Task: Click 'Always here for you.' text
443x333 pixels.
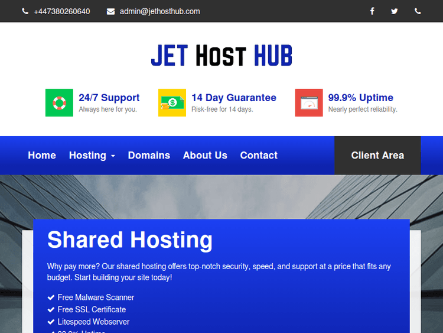Action: (108, 109)
